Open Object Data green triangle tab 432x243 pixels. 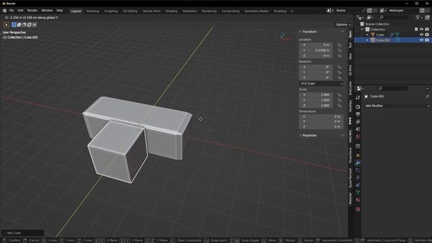pyautogui.click(x=358, y=192)
